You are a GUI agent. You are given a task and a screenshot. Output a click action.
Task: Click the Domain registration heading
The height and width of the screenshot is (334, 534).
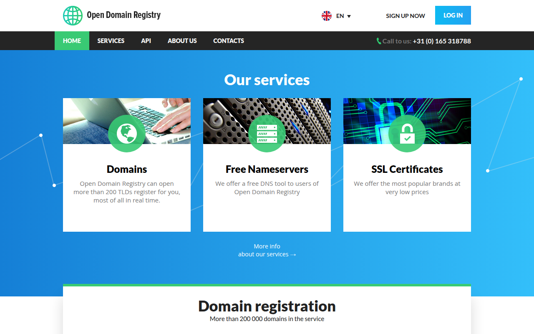[267, 306]
